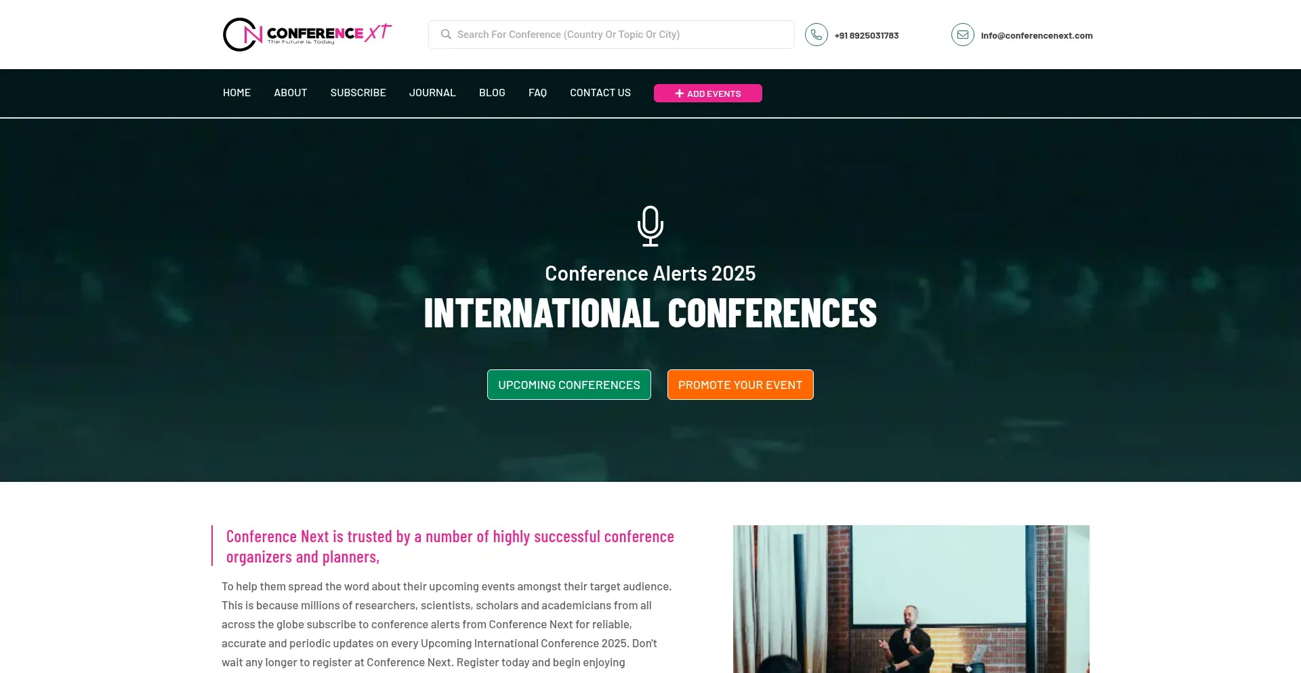Click the orange PROMOTE YOUR EVENT button
The image size is (1301, 673).
[741, 385]
